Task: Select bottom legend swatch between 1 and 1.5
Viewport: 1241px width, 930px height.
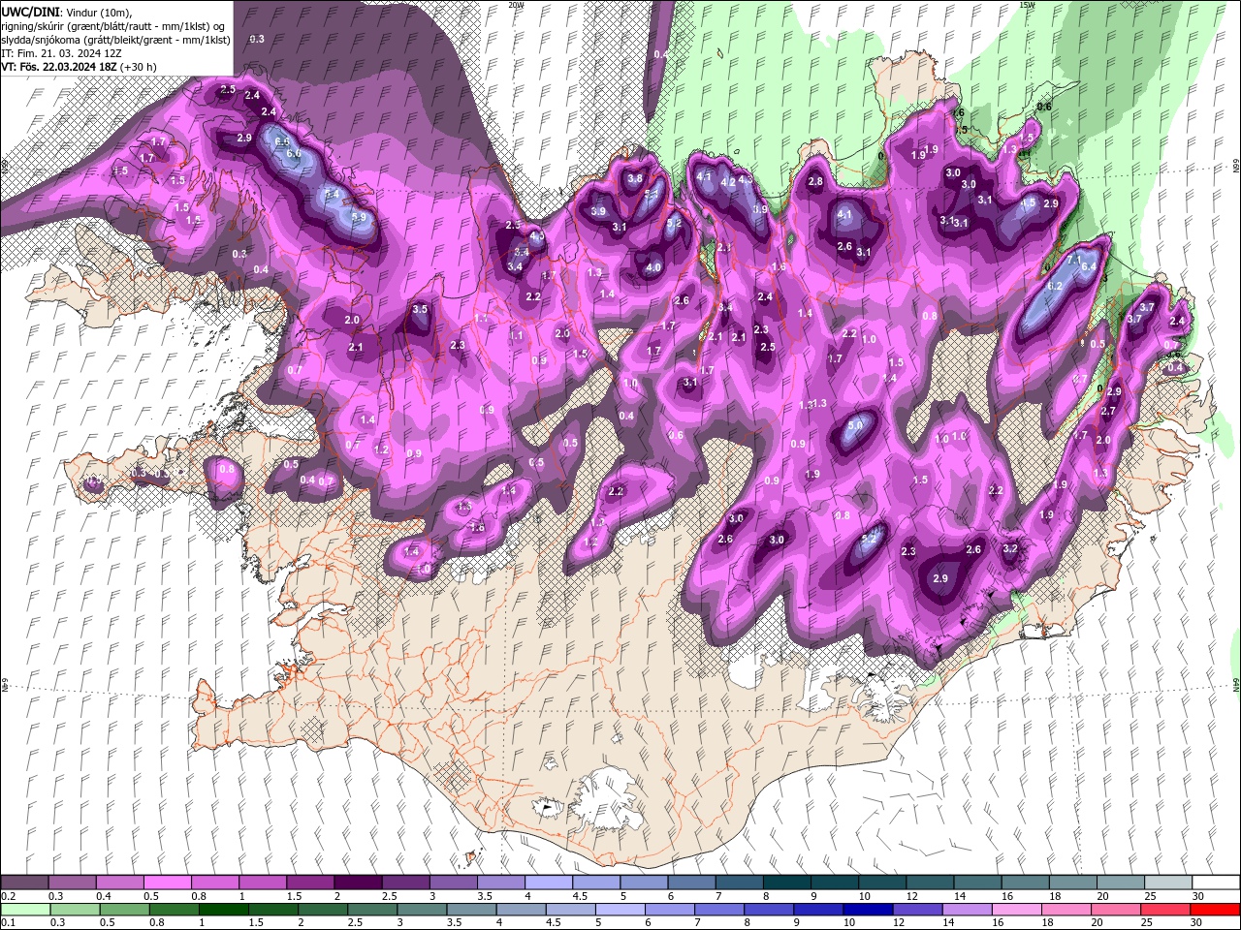Action: [x=224, y=910]
